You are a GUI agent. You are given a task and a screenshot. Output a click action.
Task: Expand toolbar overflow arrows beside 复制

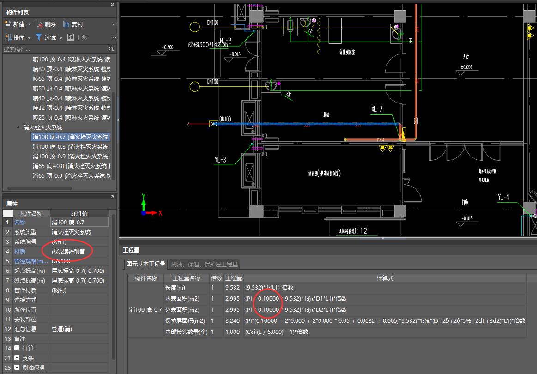114,24
